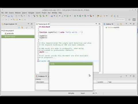Minimize the editor area
The height and width of the screenshot is (104, 138).
[96, 24]
